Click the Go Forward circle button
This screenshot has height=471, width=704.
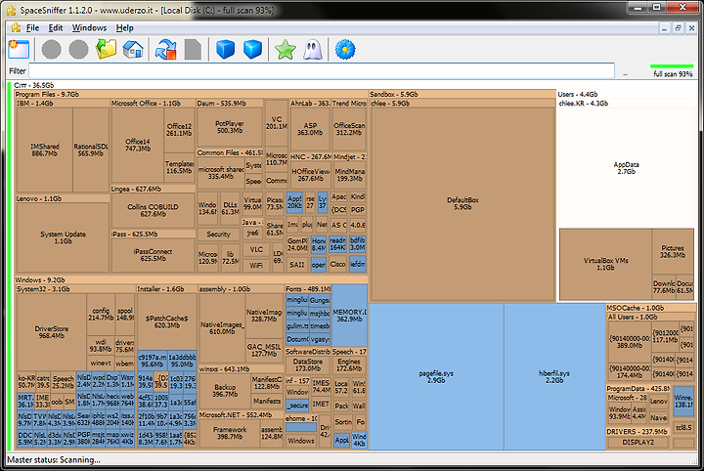pos(78,49)
